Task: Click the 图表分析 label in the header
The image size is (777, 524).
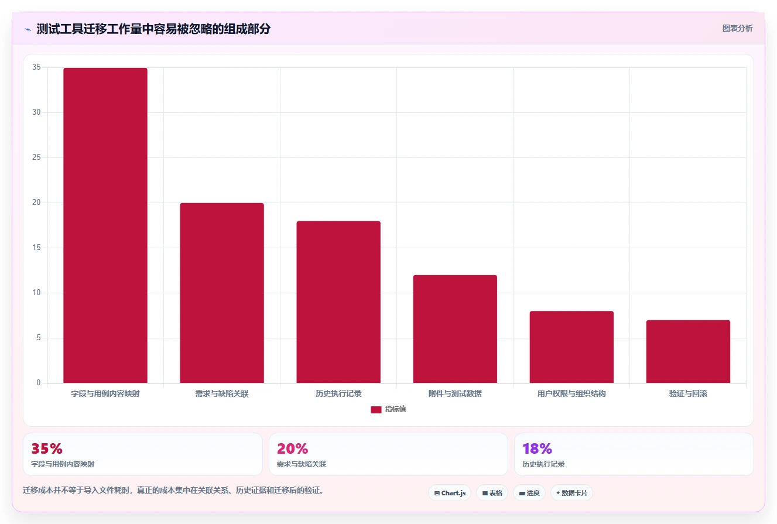Action: [737, 28]
